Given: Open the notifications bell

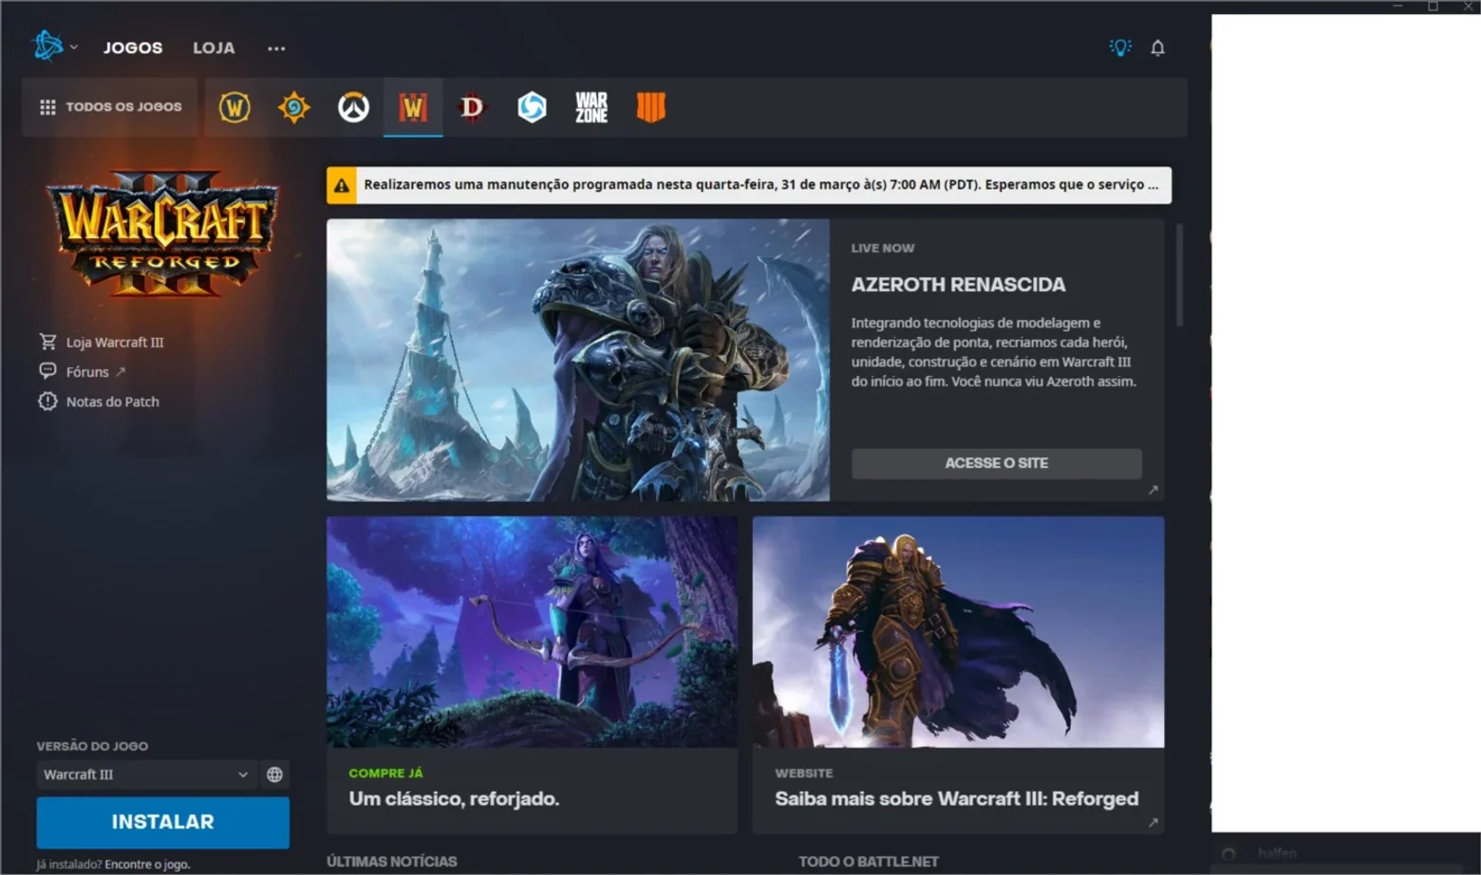Looking at the screenshot, I should click(x=1158, y=47).
